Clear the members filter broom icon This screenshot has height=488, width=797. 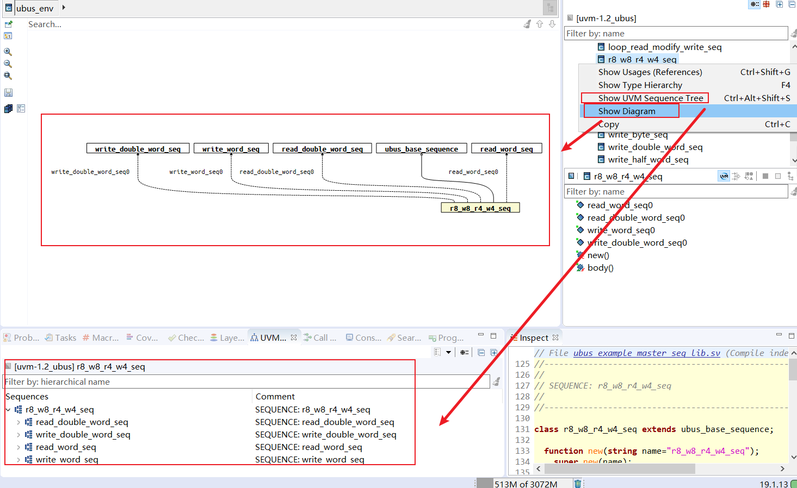[794, 191]
